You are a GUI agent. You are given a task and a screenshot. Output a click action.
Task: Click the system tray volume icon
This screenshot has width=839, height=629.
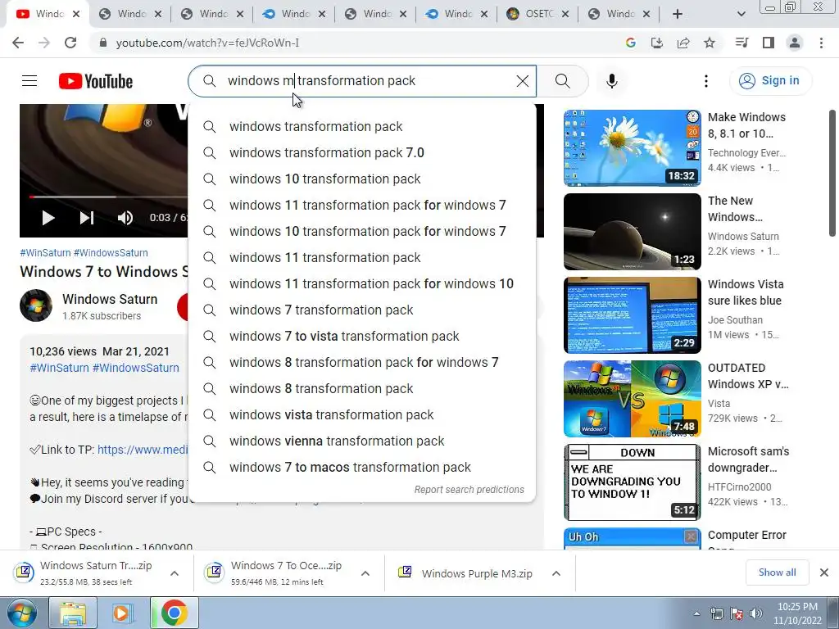[x=755, y=613]
